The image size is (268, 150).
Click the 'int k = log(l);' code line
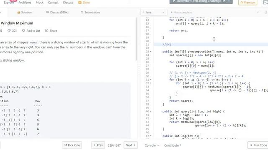(x=182, y=118)
